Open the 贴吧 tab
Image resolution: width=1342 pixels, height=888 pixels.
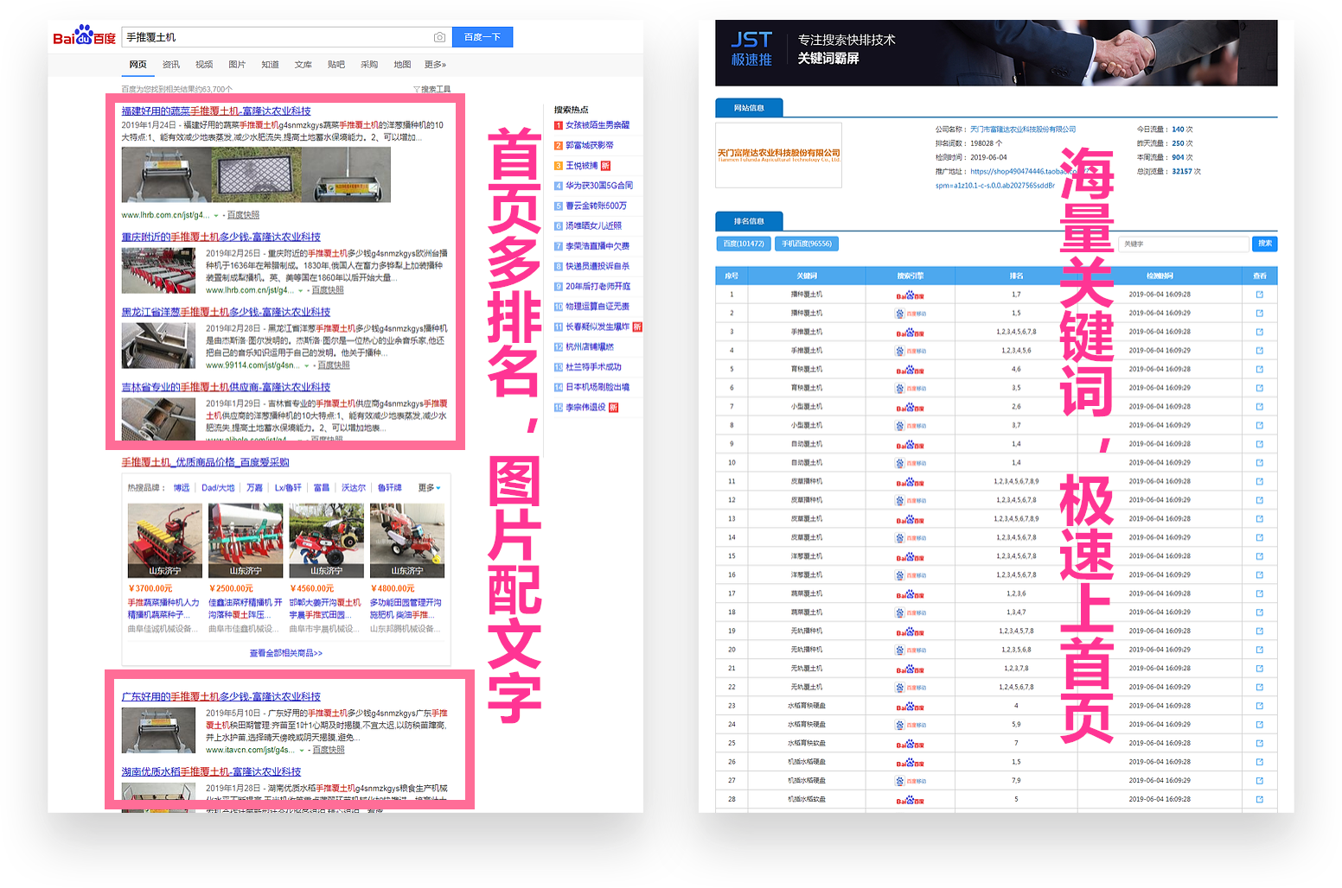tap(336, 65)
